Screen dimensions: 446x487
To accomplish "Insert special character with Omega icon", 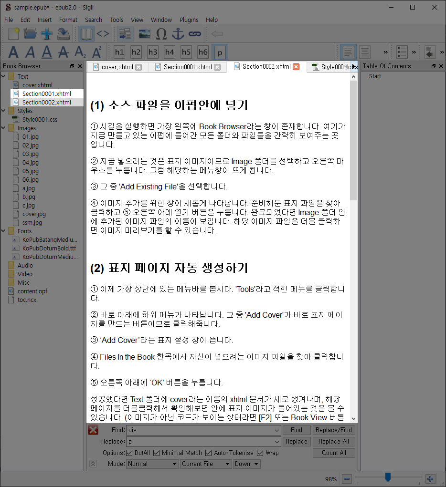I will point(161,34).
